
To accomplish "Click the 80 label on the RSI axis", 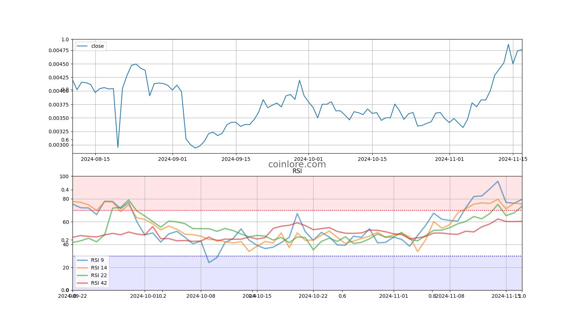I will click(x=66, y=199).
